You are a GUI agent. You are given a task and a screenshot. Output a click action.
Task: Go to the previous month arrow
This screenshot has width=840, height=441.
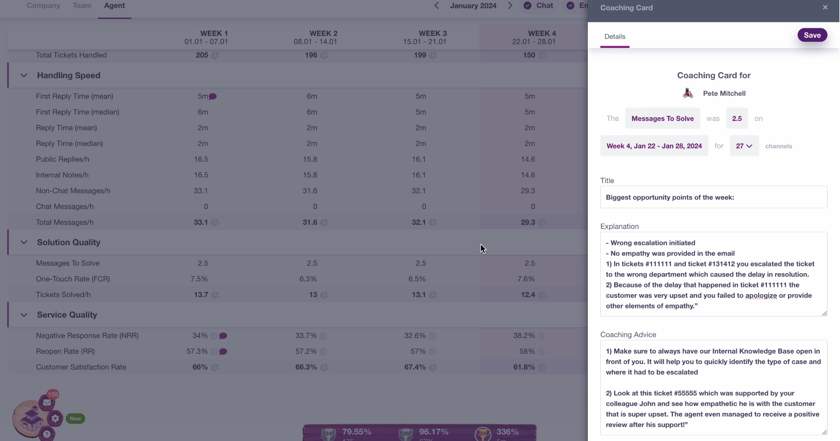[x=437, y=6]
